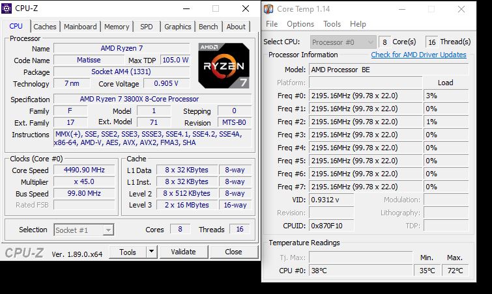This screenshot has width=492, height=294.
Task: Click the Core Voltage value 0.905 V
Action: coord(166,84)
